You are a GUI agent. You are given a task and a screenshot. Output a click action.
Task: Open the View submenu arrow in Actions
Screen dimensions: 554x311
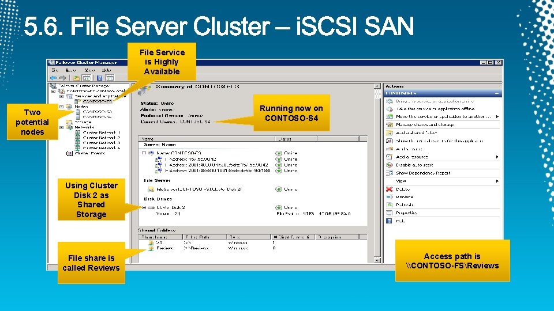[x=497, y=181]
